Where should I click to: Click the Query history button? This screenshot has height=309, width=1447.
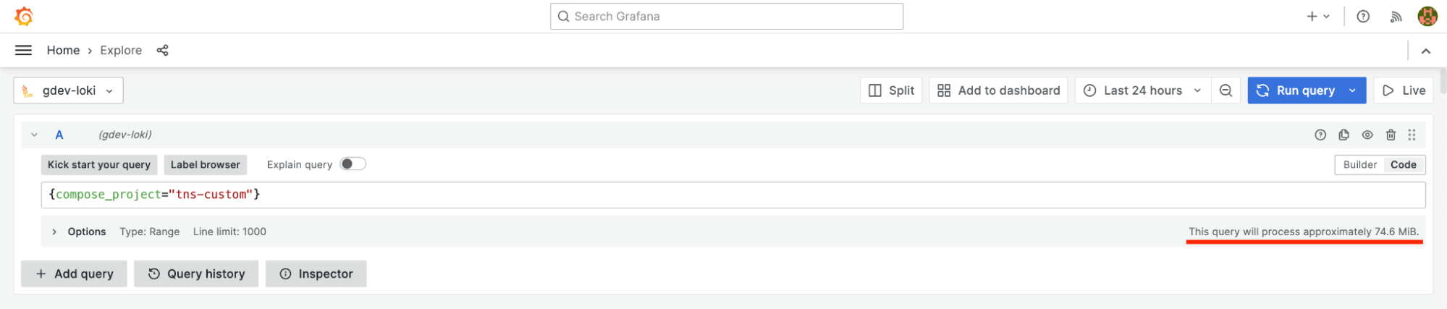(196, 274)
